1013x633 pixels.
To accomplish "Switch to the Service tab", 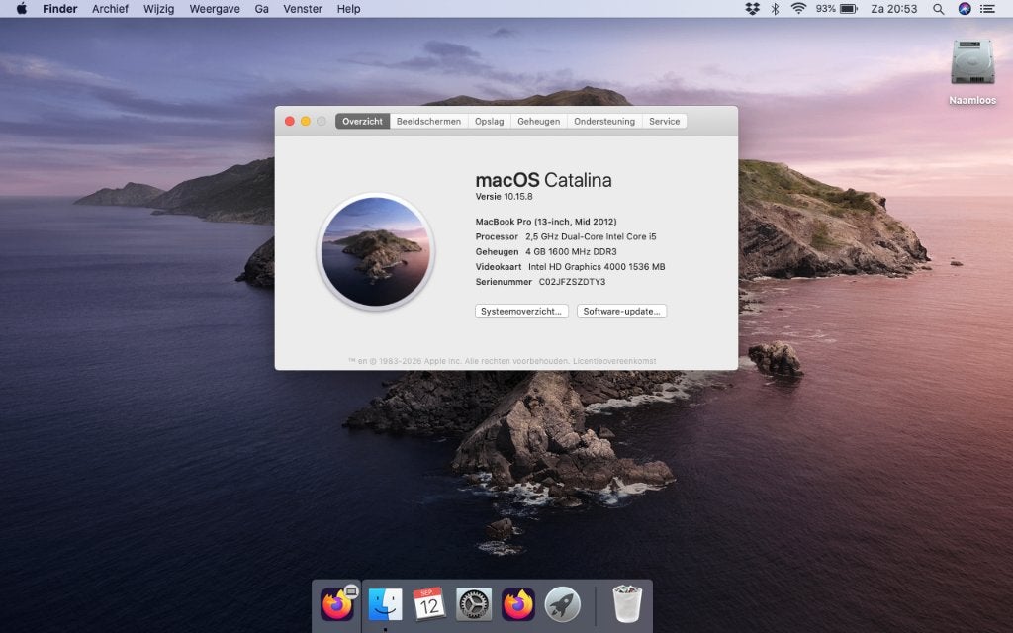I will [664, 121].
